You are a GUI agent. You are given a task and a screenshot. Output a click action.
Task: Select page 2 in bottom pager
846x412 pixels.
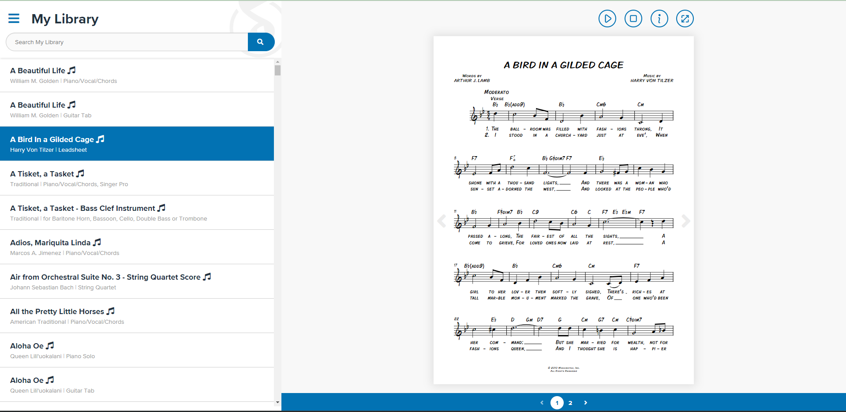coord(570,403)
